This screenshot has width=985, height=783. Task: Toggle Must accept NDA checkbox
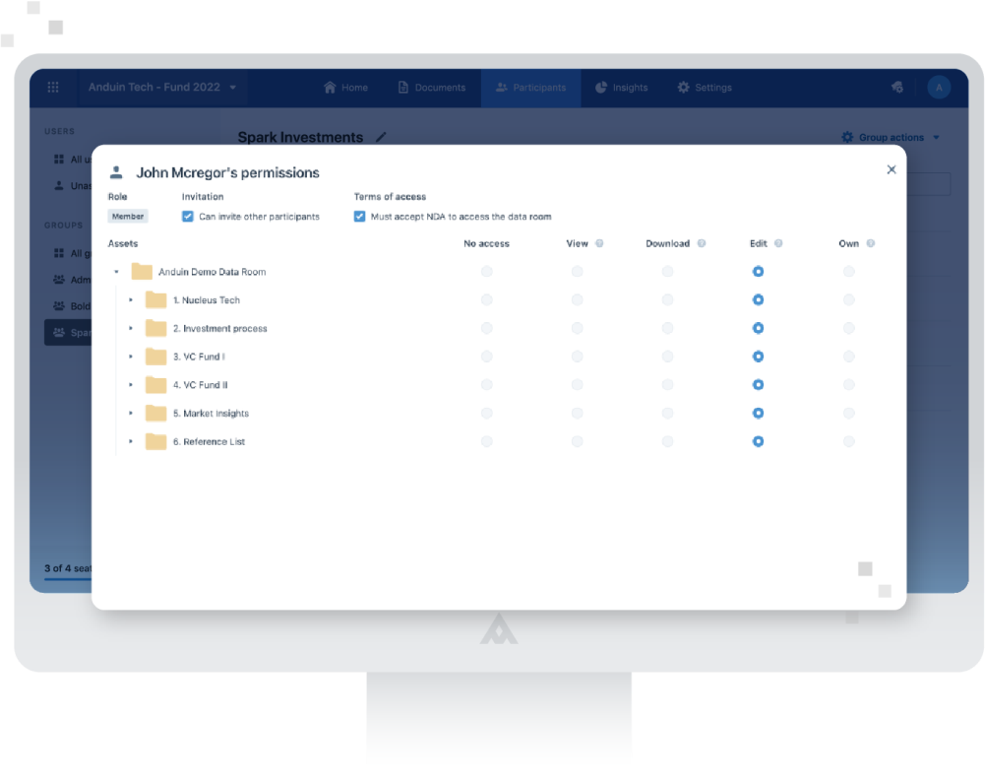[359, 217]
